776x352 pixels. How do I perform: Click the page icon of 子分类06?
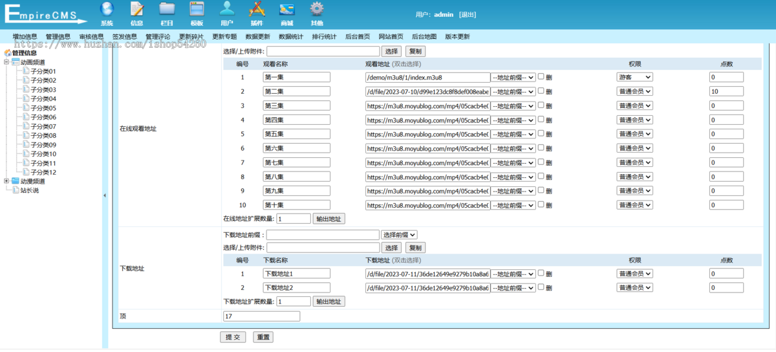click(x=26, y=117)
